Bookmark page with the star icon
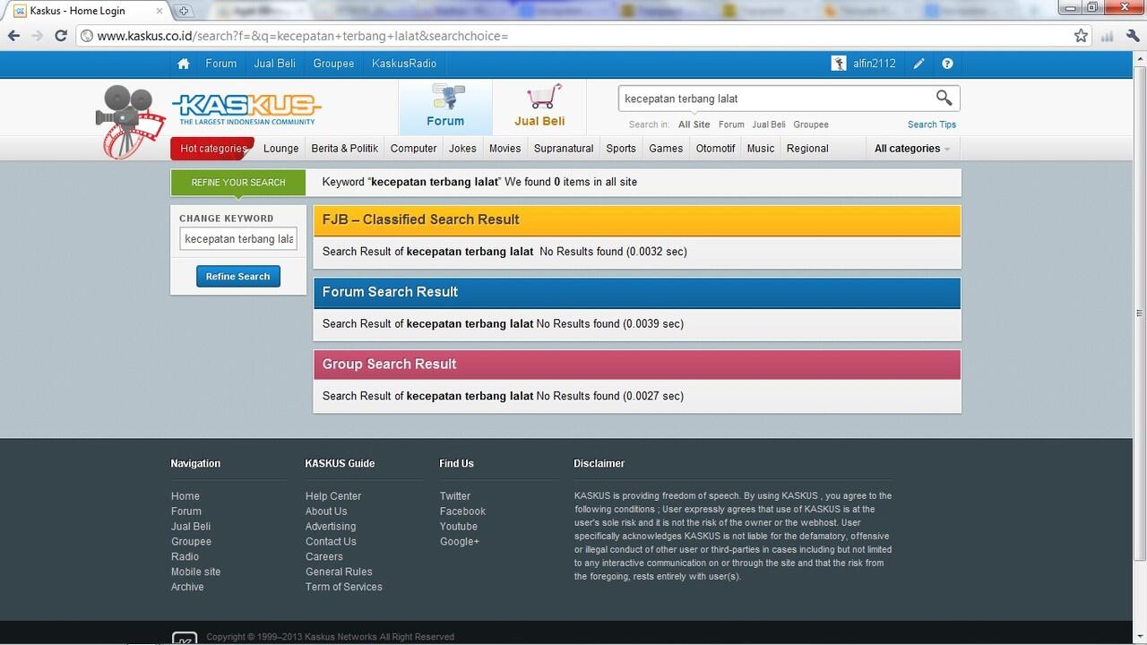Screen dimensions: 1147x645 1081,36
